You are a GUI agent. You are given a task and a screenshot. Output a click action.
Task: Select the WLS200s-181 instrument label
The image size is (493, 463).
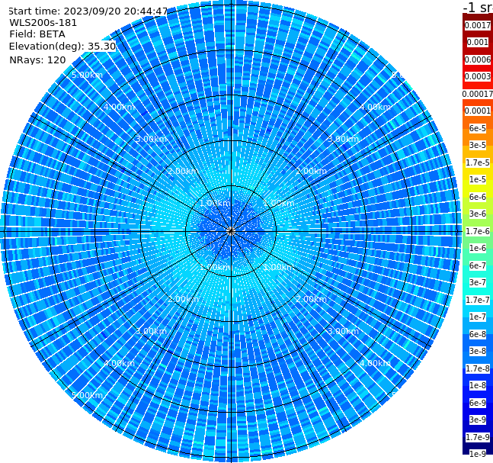pyautogui.click(x=43, y=23)
